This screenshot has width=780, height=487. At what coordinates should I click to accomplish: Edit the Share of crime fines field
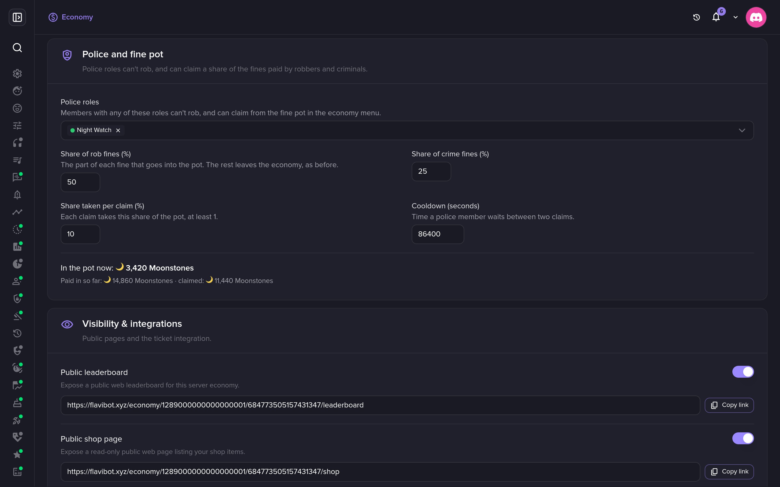431,171
